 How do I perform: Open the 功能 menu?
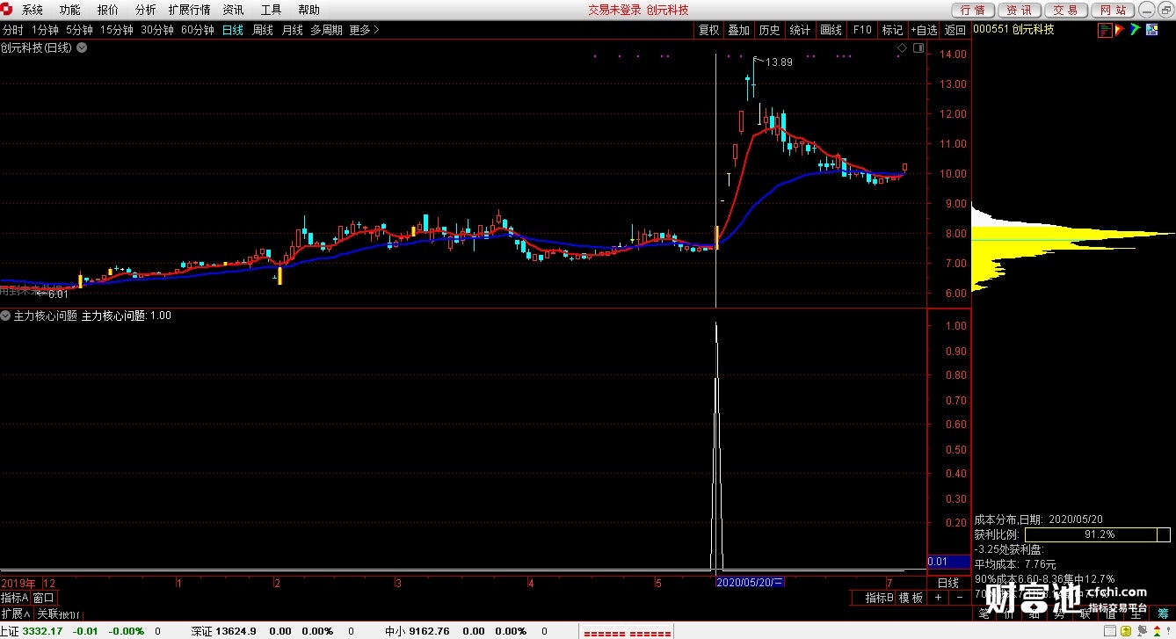(x=70, y=10)
